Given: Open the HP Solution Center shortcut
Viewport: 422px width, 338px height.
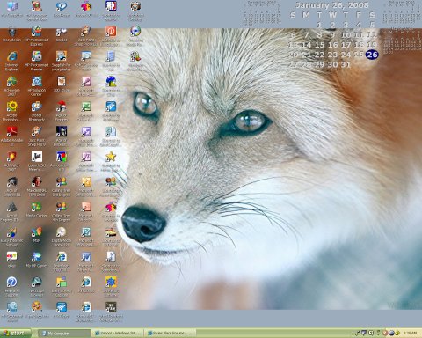Looking at the screenshot, I should [37, 86].
